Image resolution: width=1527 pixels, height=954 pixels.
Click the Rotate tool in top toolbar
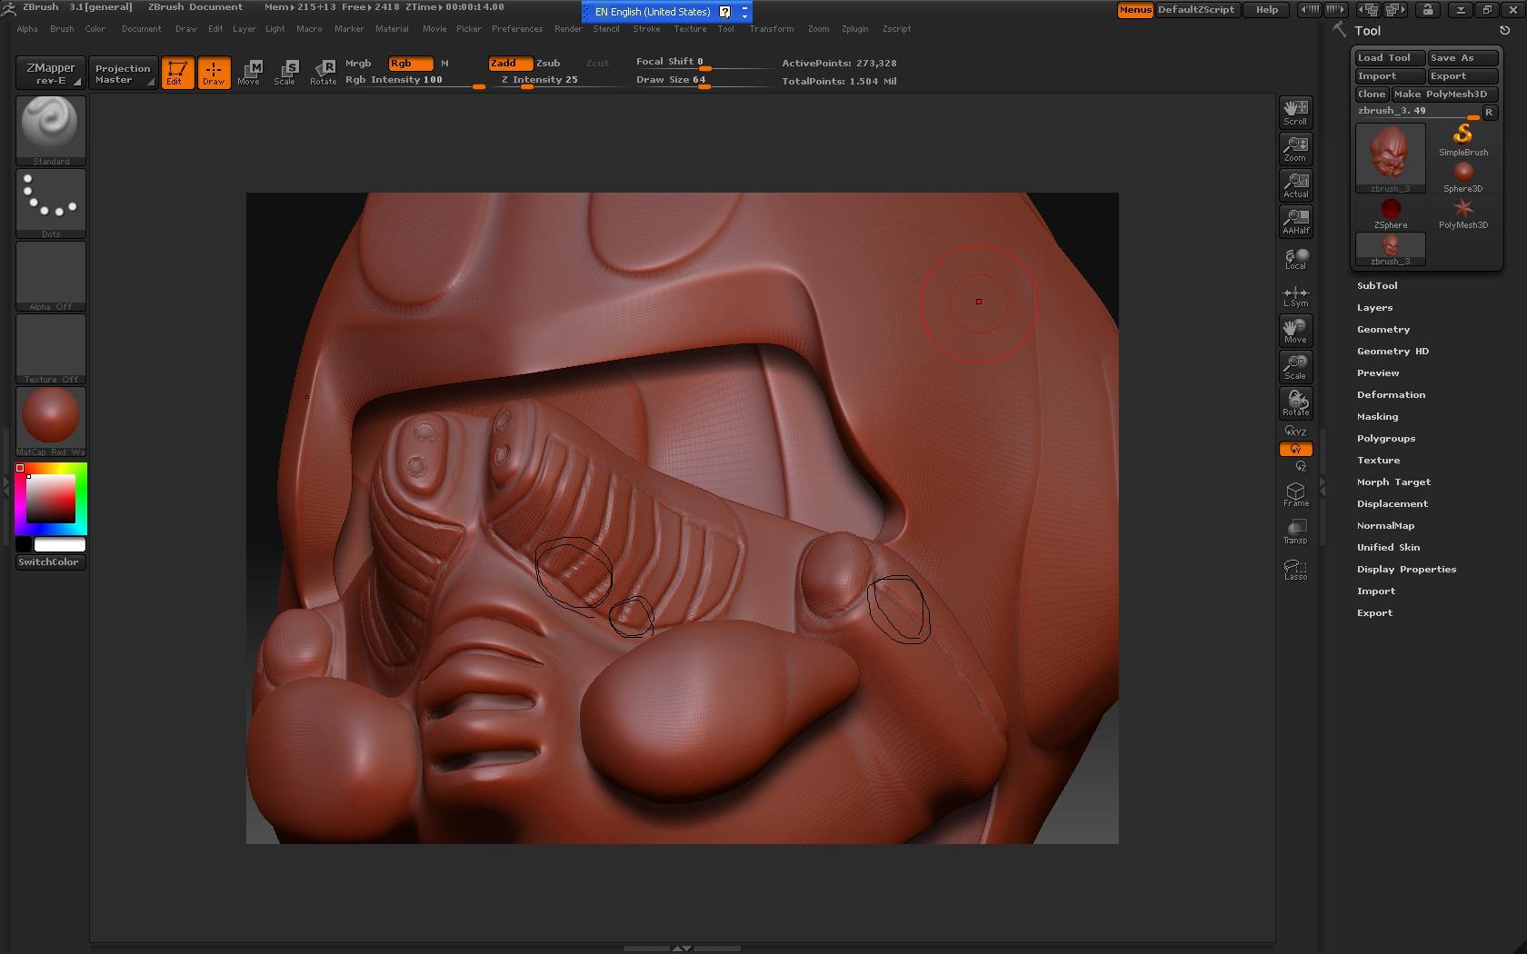click(x=323, y=72)
